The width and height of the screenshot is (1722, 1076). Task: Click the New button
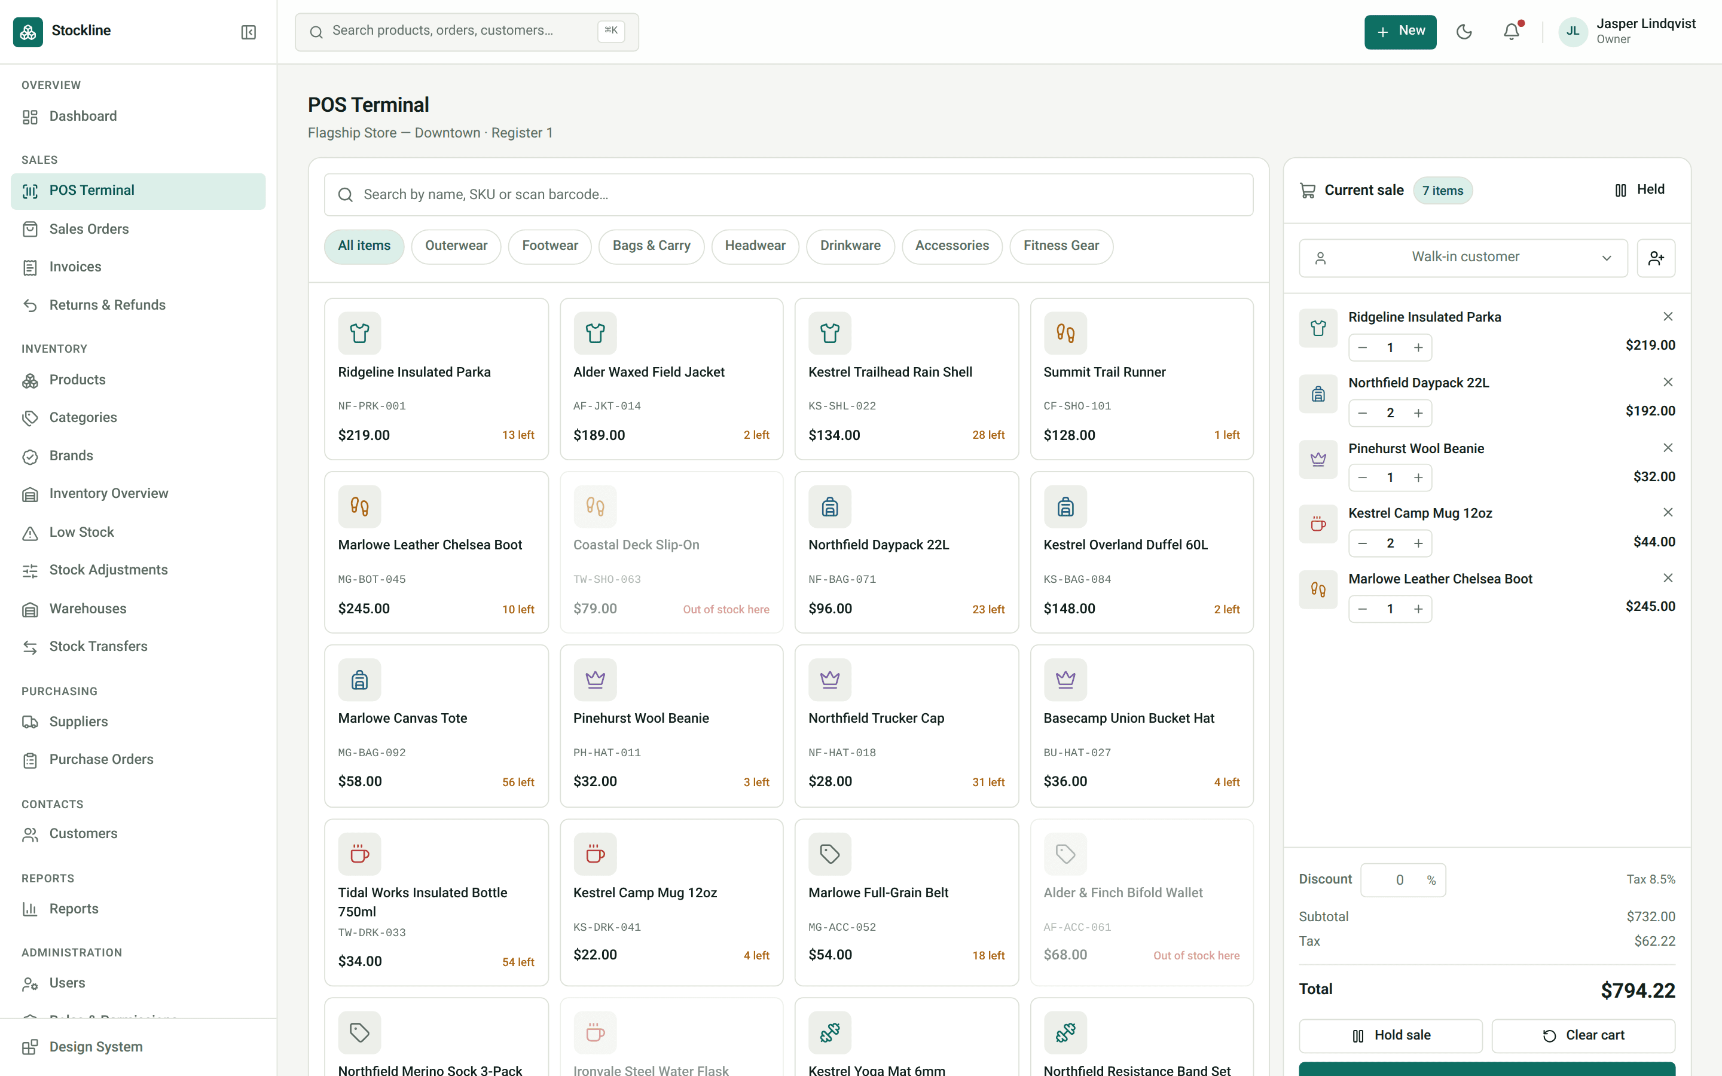click(1400, 32)
